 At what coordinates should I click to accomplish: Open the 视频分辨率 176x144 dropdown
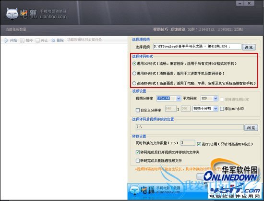point(179,98)
